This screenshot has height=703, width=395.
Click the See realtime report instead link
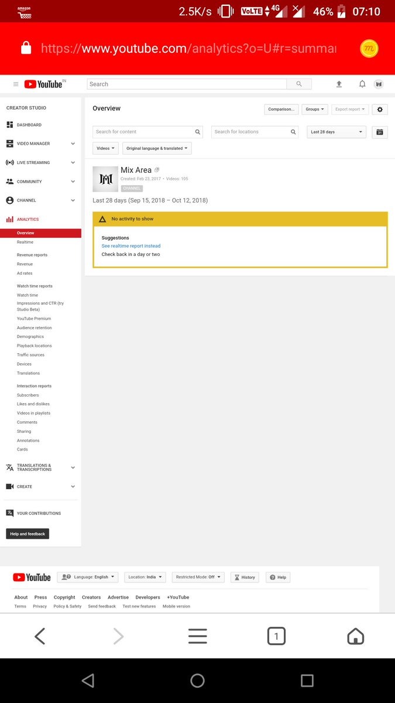point(131,246)
